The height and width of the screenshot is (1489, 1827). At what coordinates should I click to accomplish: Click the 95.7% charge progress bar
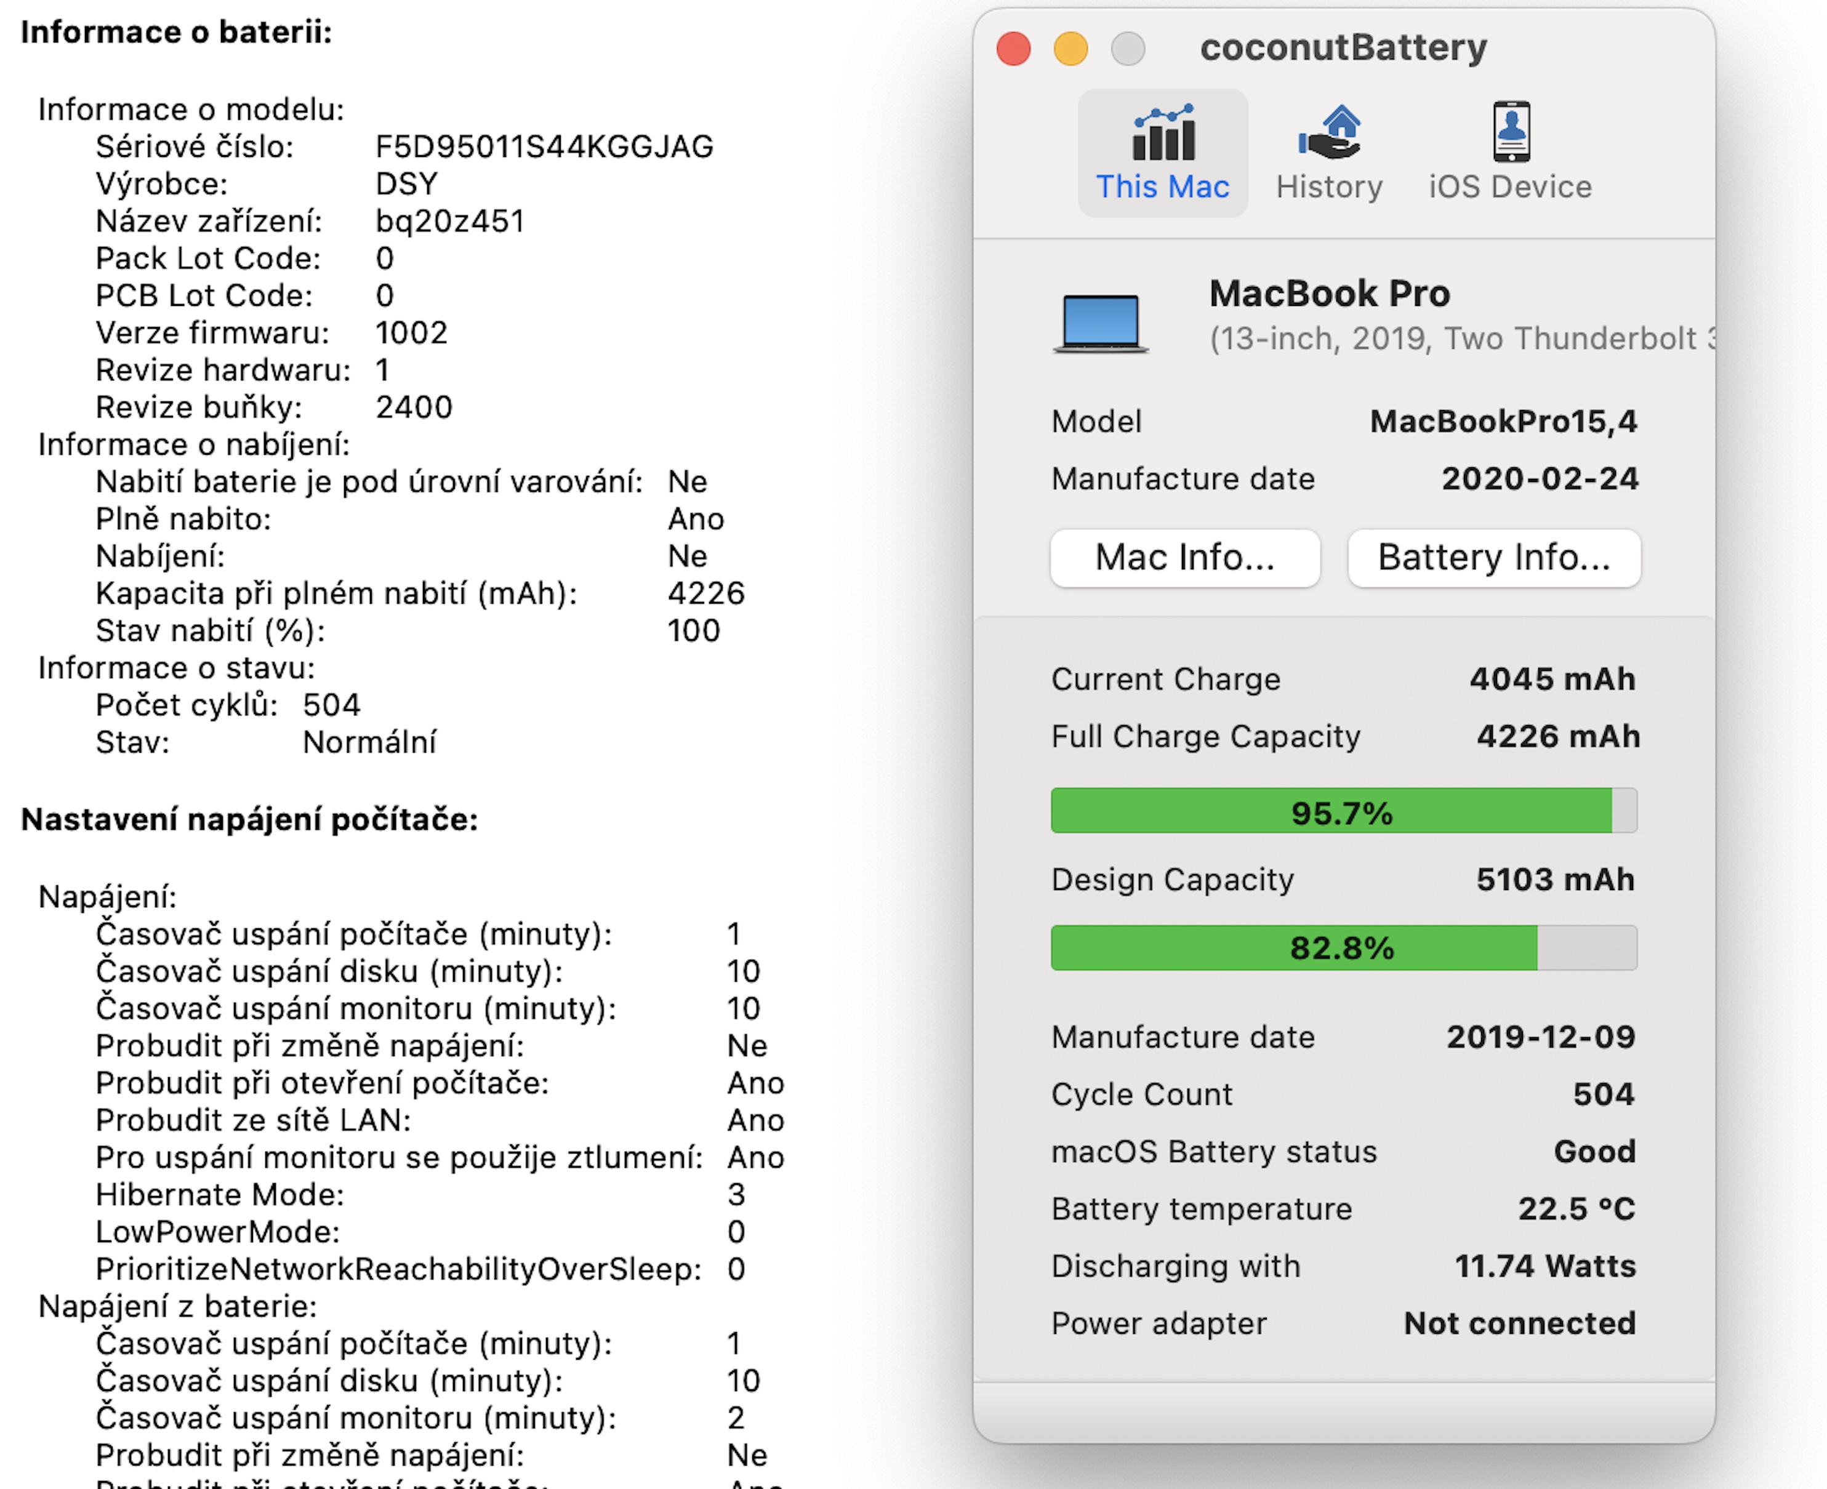tap(1343, 811)
